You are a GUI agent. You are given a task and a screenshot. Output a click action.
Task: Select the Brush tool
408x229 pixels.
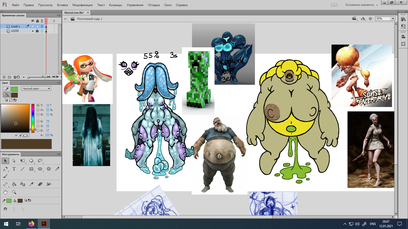point(5,176)
